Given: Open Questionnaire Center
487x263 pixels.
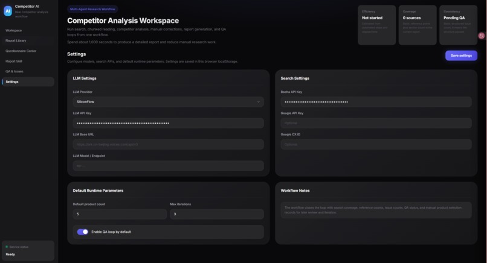Looking at the screenshot, I should [28, 51].
